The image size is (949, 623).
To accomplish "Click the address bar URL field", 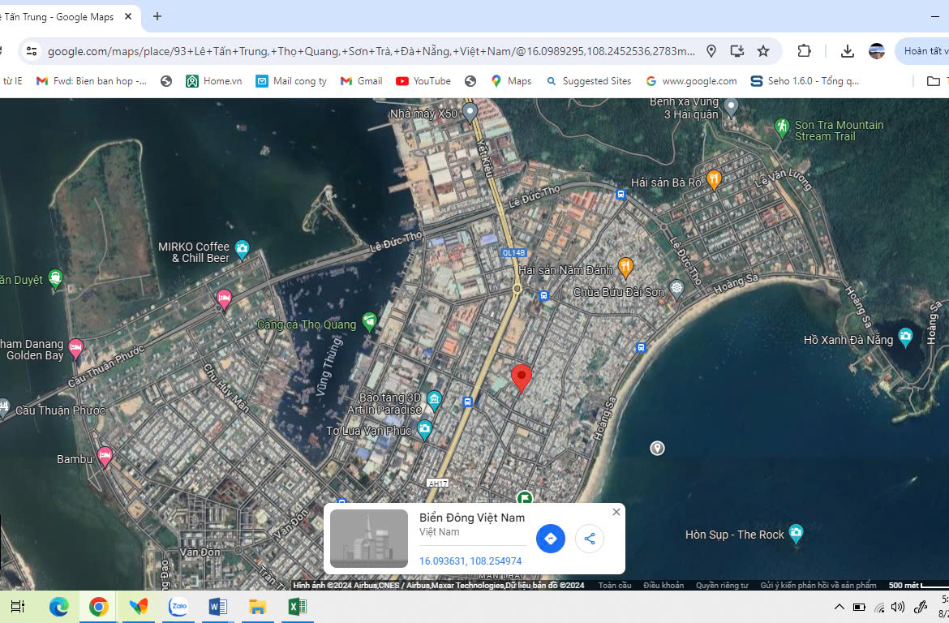I will pos(371,51).
